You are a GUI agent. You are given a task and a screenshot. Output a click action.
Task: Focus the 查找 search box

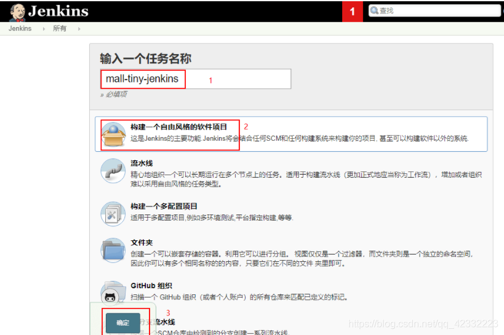pyautogui.click(x=434, y=10)
